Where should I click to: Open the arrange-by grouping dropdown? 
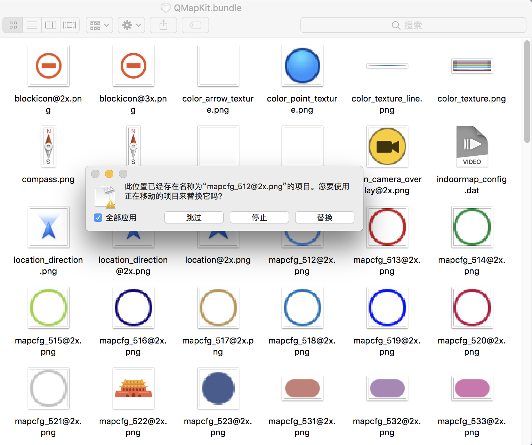[x=99, y=25]
